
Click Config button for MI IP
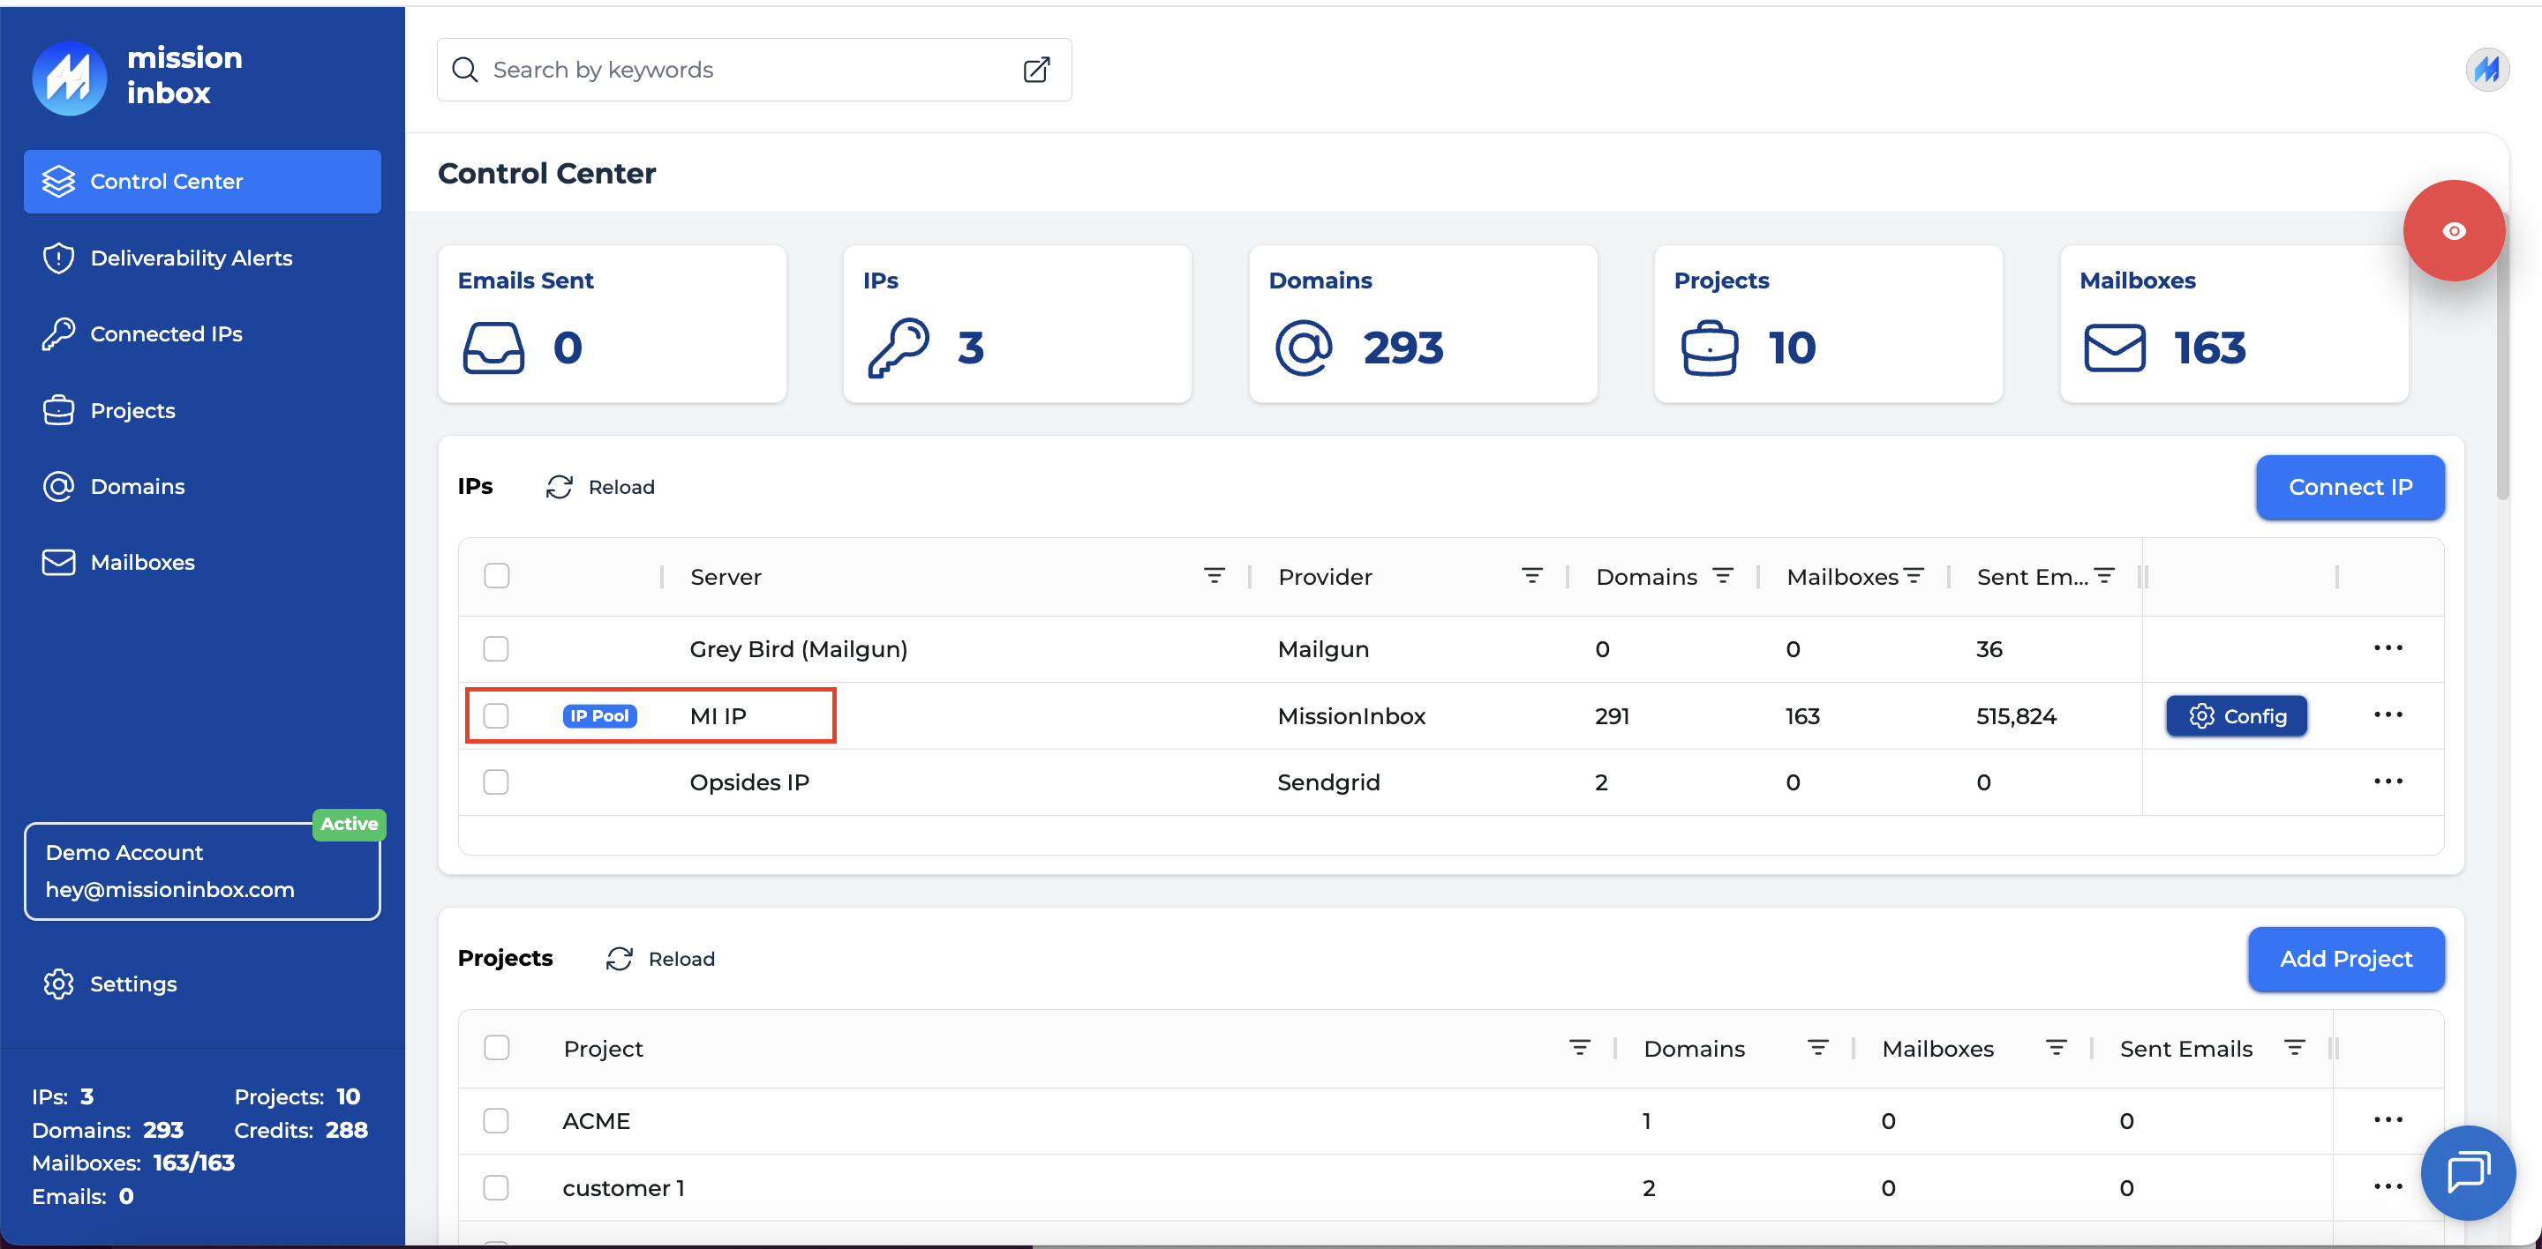coord(2236,715)
